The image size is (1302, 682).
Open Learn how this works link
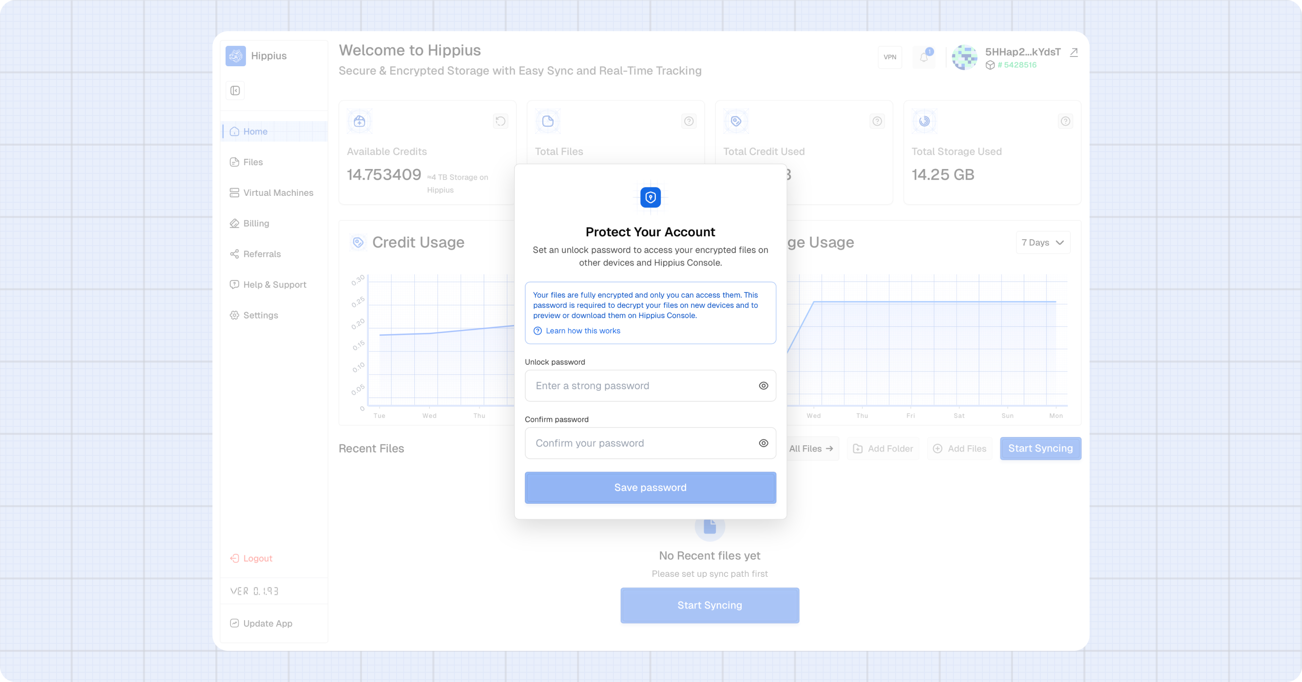pyautogui.click(x=583, y=331)
